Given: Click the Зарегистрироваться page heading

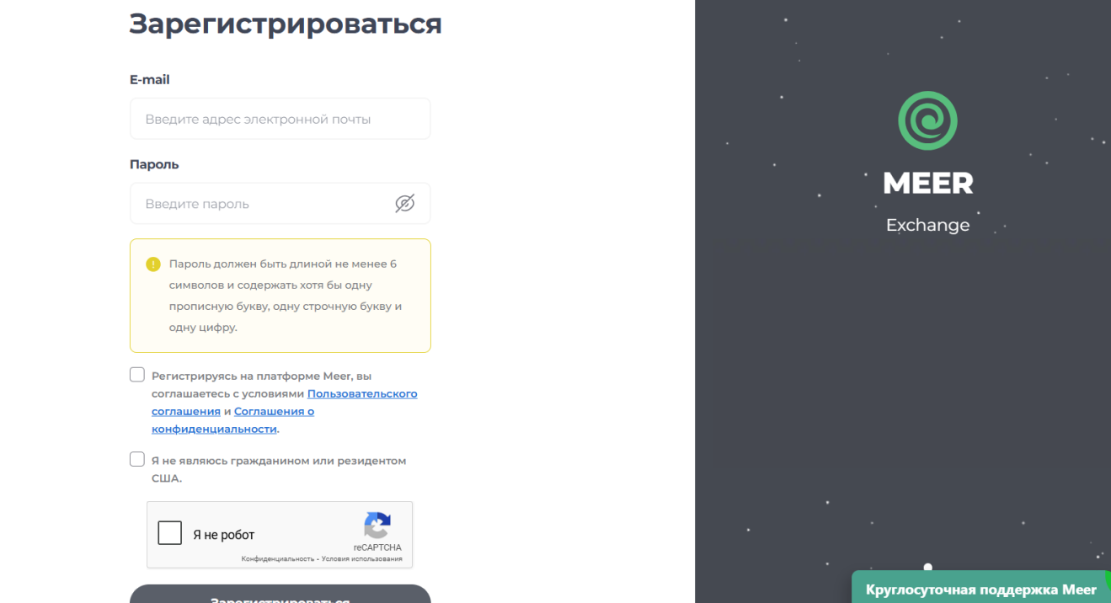Looking at the screenshot, I should pos(285,24).
